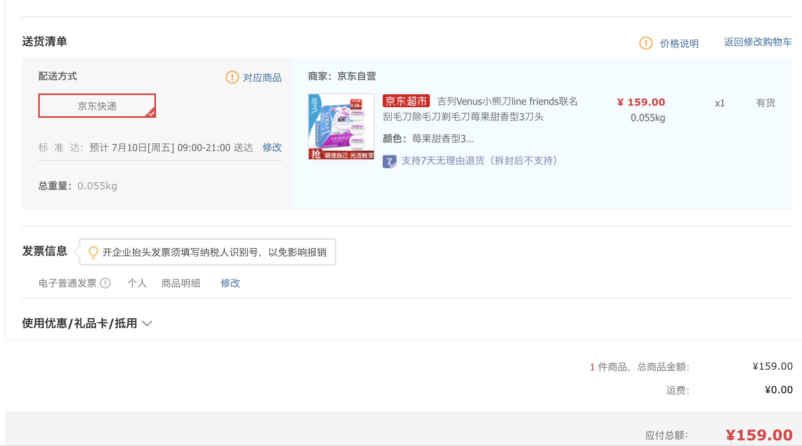The width and height of the screenshot is (802, 446).
Task: Open the 价格说明 link
Action: 679,43
